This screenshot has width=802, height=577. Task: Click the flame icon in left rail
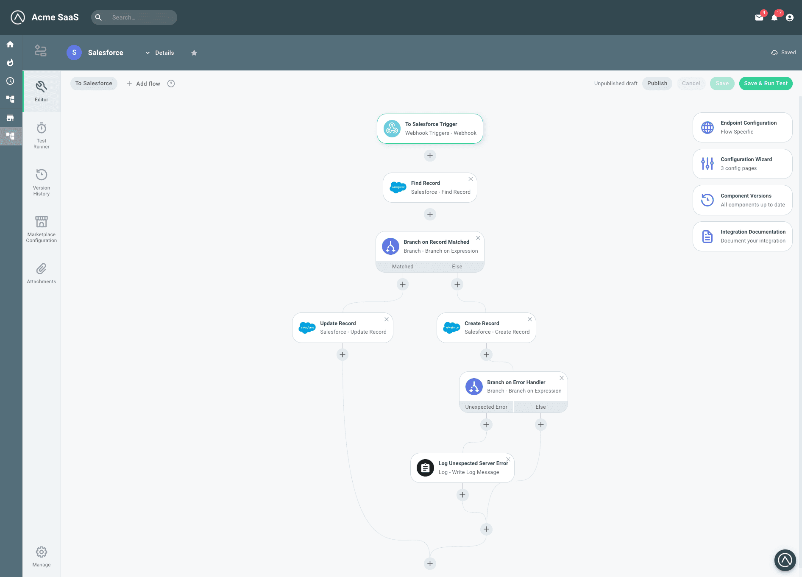tap(10, 63)
